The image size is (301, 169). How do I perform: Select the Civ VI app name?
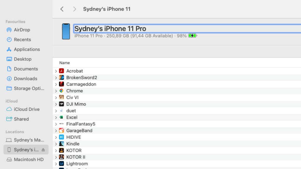coord(72,97)
